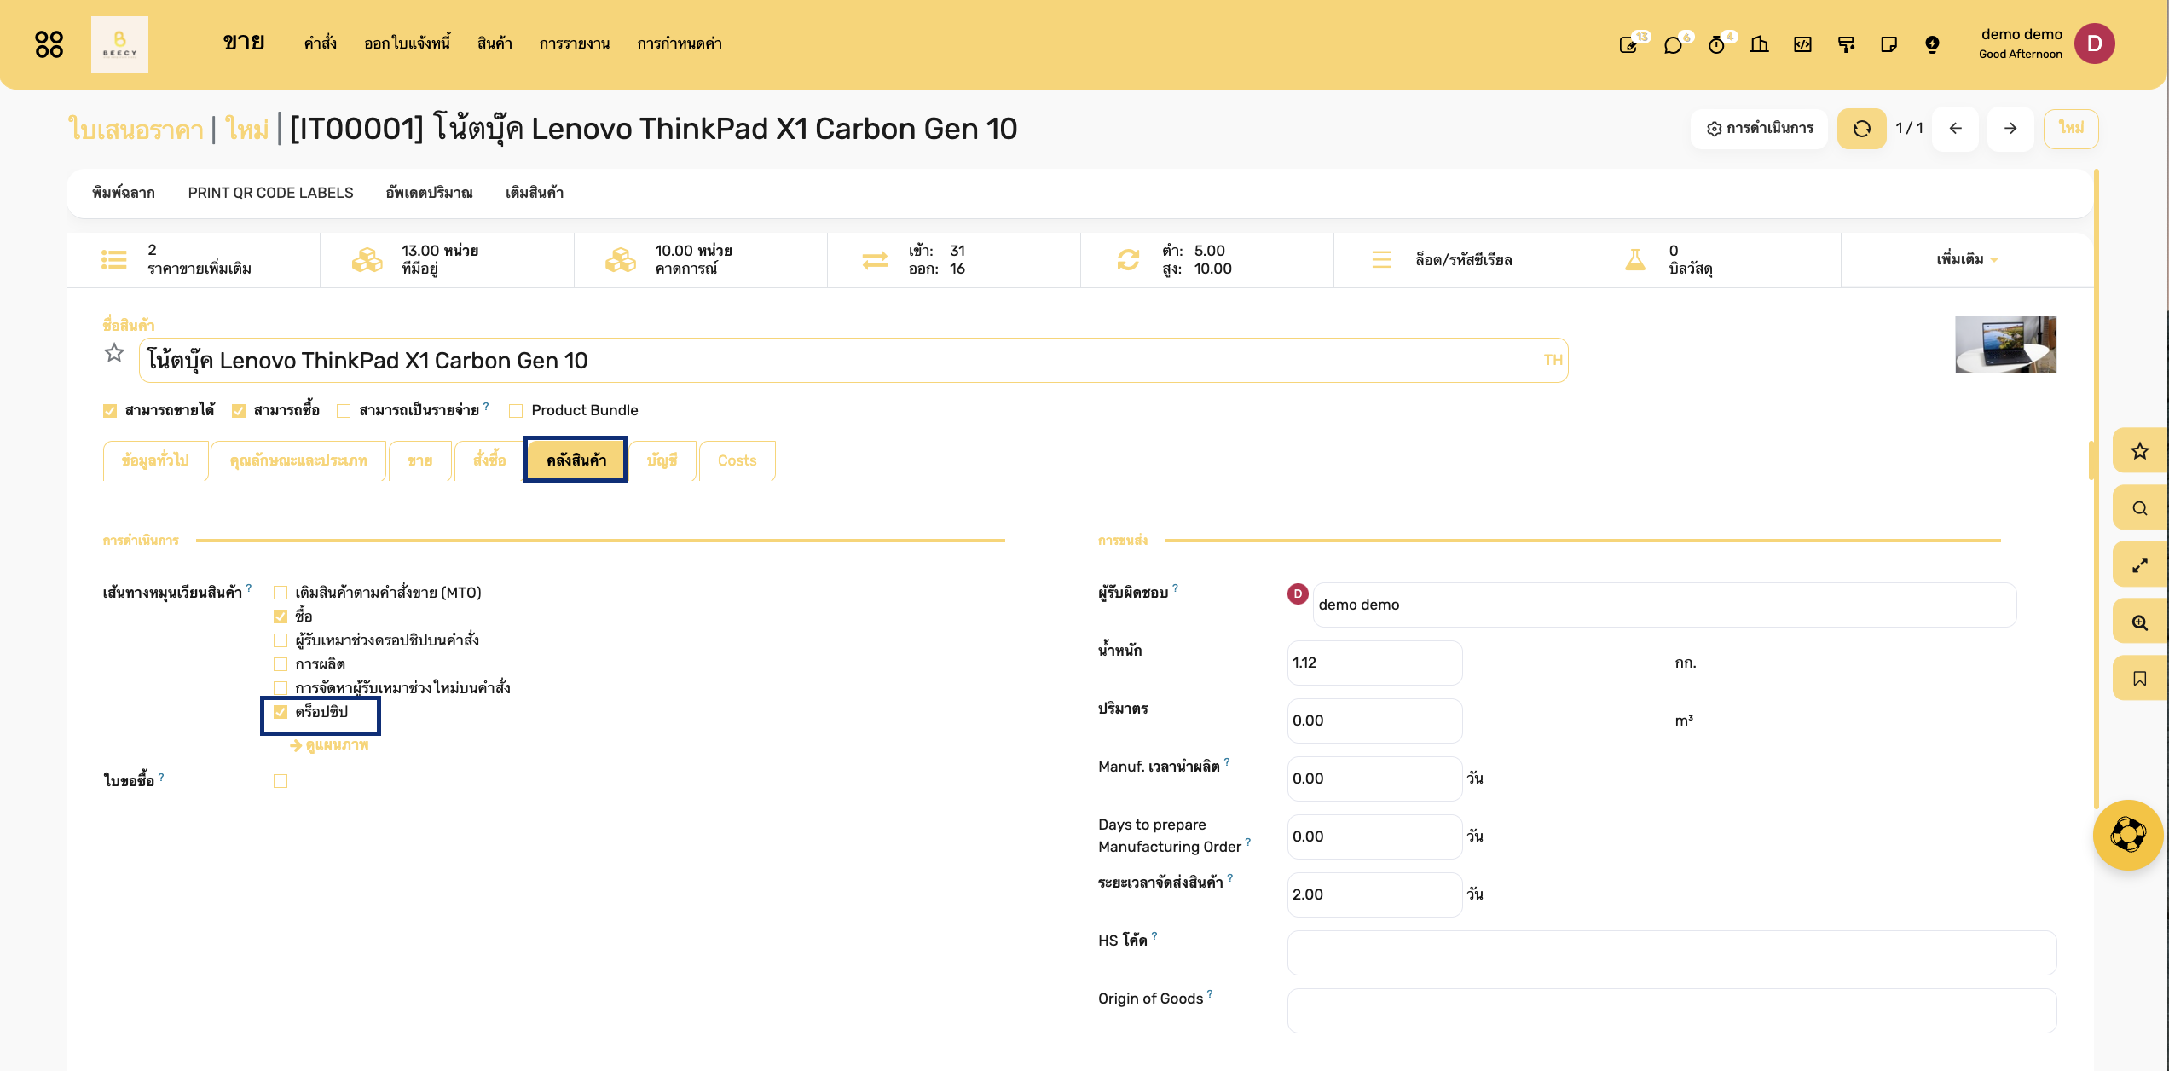Toggle the สามารถขายได้ checkbox
Viewport: 2169px width, 1071px height.
[110, 411]
